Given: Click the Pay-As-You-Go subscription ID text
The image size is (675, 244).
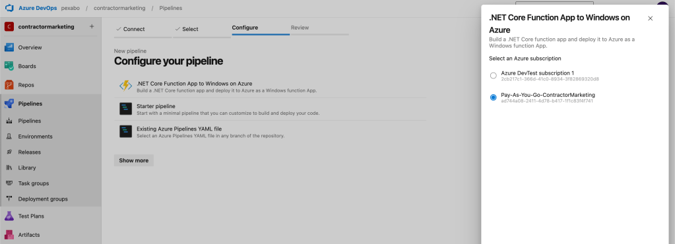Looking at the screenshot, I should click(x=547, y=101).
